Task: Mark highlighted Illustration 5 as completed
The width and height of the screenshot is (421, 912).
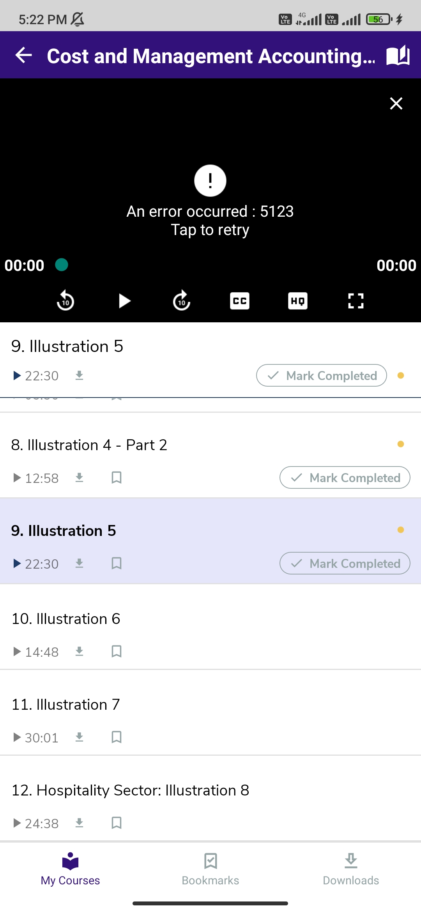Action: coord(345,563)
